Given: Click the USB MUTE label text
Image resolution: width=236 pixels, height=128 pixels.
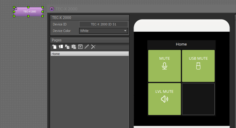Looking at the screenshot, I should 198,58.
